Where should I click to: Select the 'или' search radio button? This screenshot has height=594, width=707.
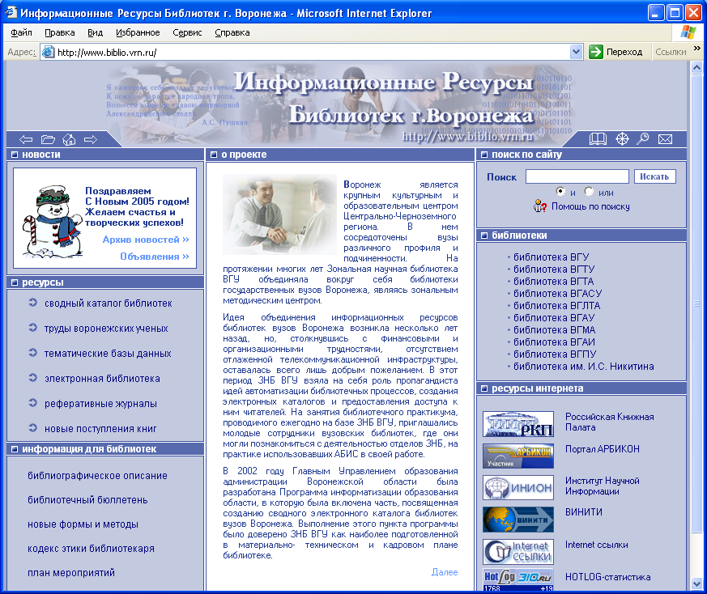[589, 192]
